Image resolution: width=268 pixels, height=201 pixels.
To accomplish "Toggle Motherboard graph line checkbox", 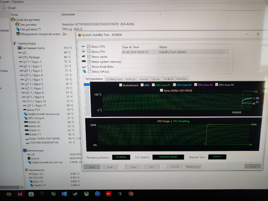I will (x=121, y=85).
